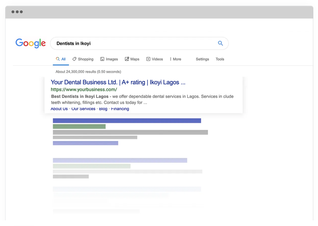Viewport: 318px width, 226px height.
Task: Click the results count text About 24,300,000 results
Action: [88, 72]
